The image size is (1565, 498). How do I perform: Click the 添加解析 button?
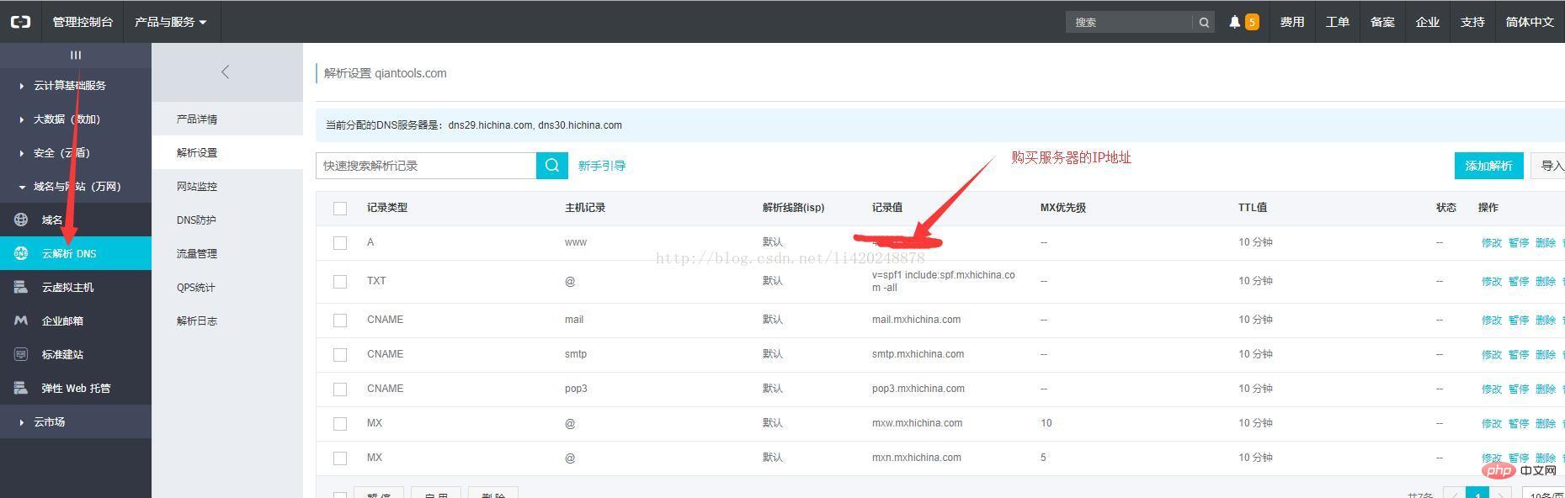[1488, 166]
